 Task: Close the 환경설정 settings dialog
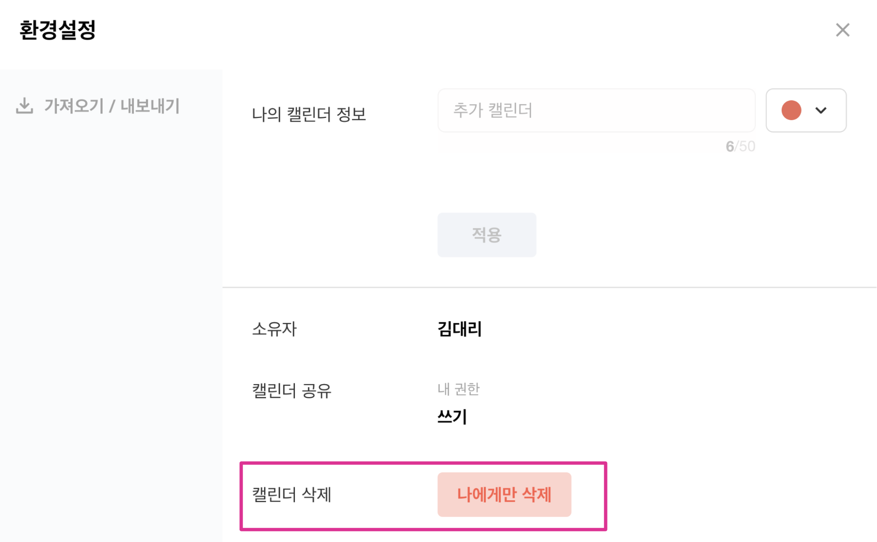(842, 30)
